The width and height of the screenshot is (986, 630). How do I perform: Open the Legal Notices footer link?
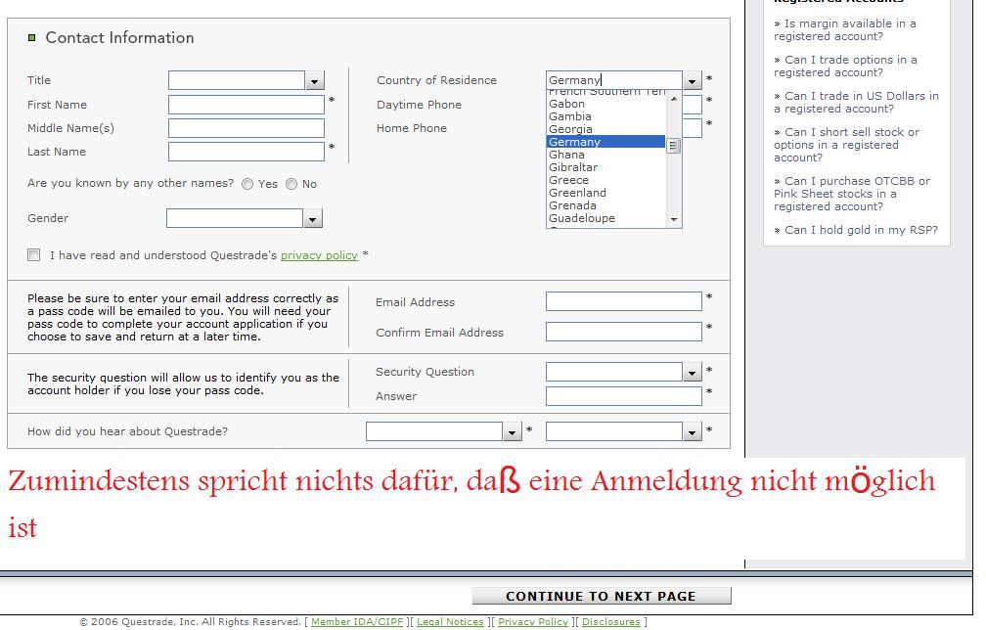[450, 622]
